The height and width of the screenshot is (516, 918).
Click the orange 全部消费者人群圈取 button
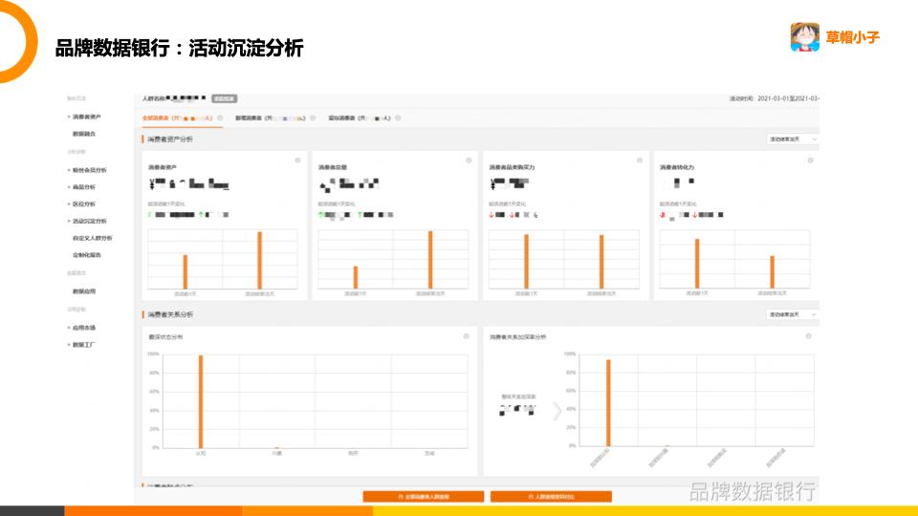pyautogui.click(x=424, y=497)
